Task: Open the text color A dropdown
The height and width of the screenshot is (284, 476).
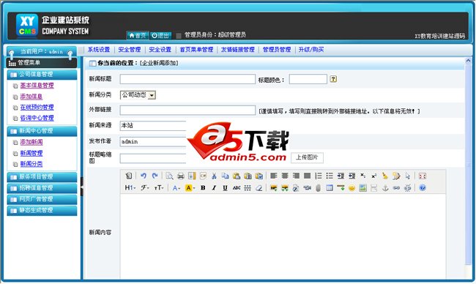Action: tap(176, 188)
